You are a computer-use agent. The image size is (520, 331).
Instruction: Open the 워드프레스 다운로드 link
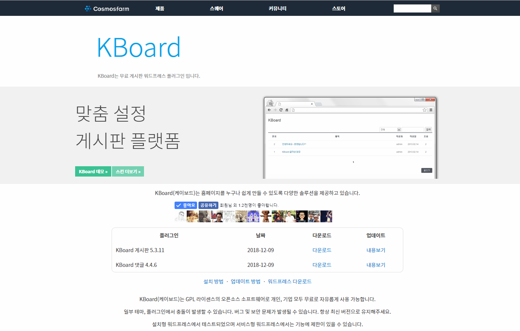(289, 282)
